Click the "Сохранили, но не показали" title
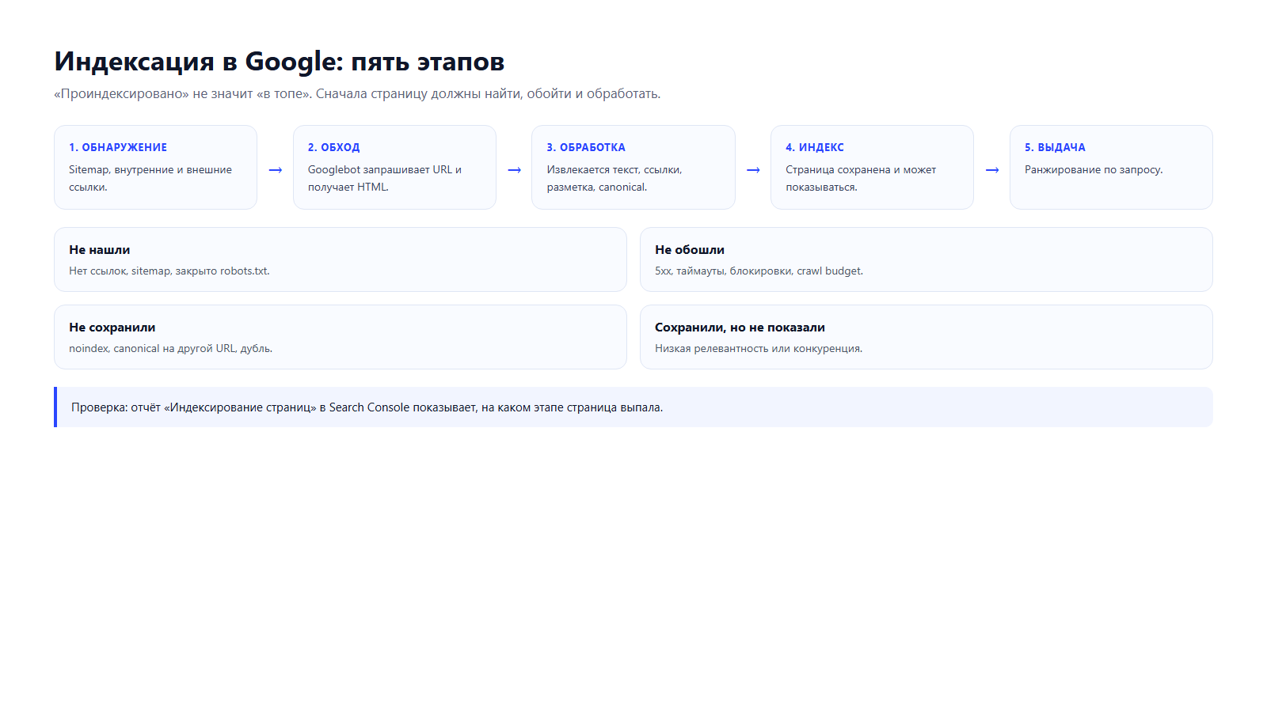Image resolution: width=1267 pixels, height=712 pixels. point(740,327)
